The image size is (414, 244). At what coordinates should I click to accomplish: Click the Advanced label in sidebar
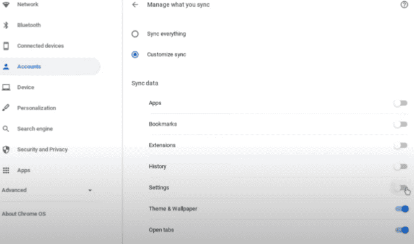14,190
